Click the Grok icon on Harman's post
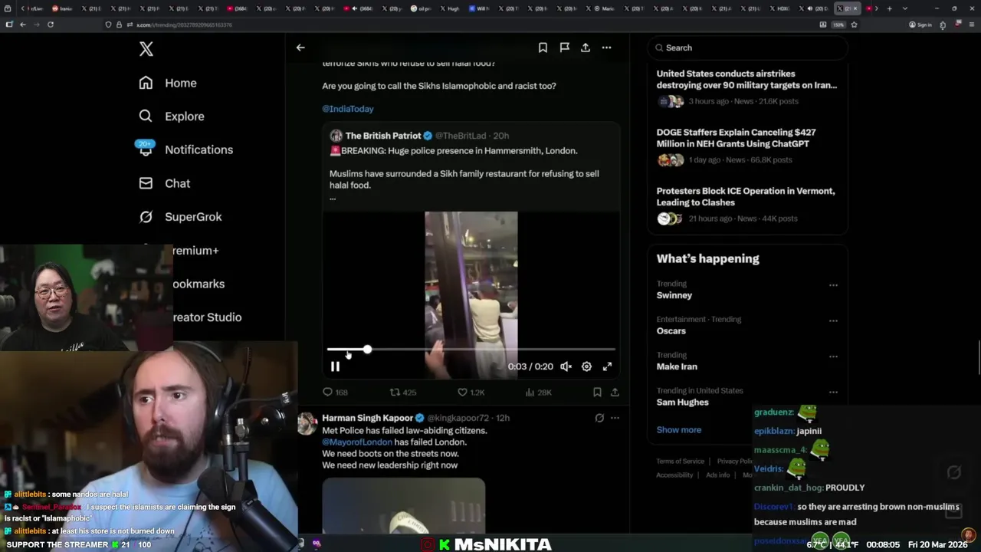Image resolution: width=981 pixels, height=552 pixels. point(599,418)
